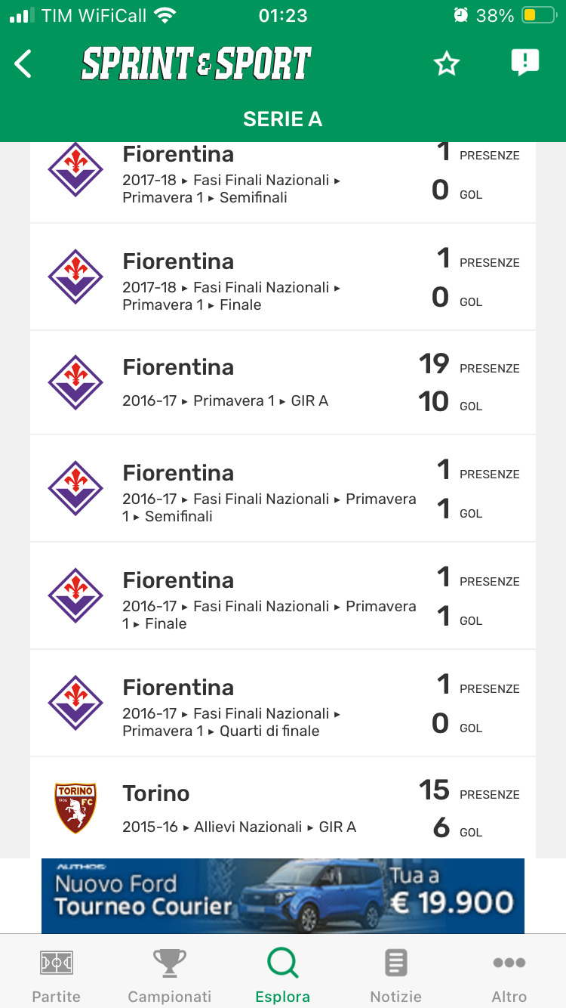The height and width of the screenshot is (1008, 566).
Task: Open the Notizie news tab
Action: pyautogui.click(x=396, y=975)
